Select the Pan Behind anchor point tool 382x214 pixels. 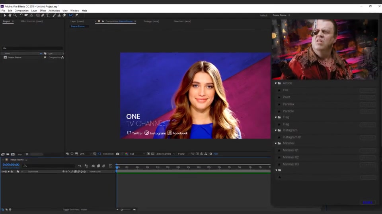tap(31, 15)
